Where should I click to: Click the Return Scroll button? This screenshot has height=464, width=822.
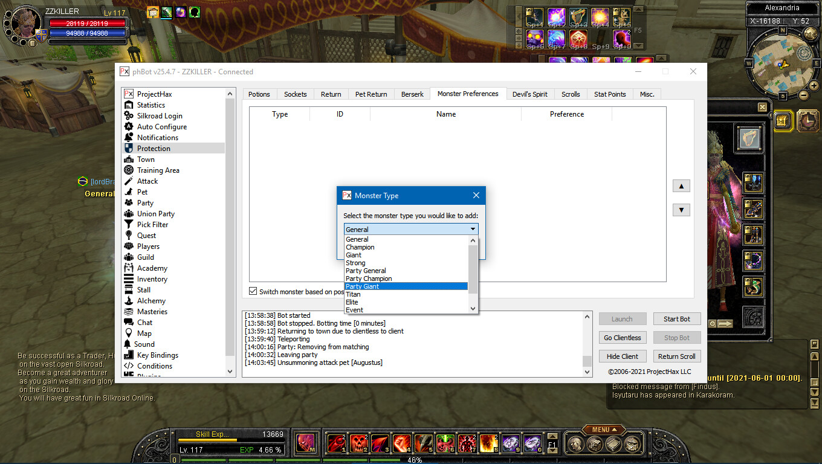pos(676,356)
